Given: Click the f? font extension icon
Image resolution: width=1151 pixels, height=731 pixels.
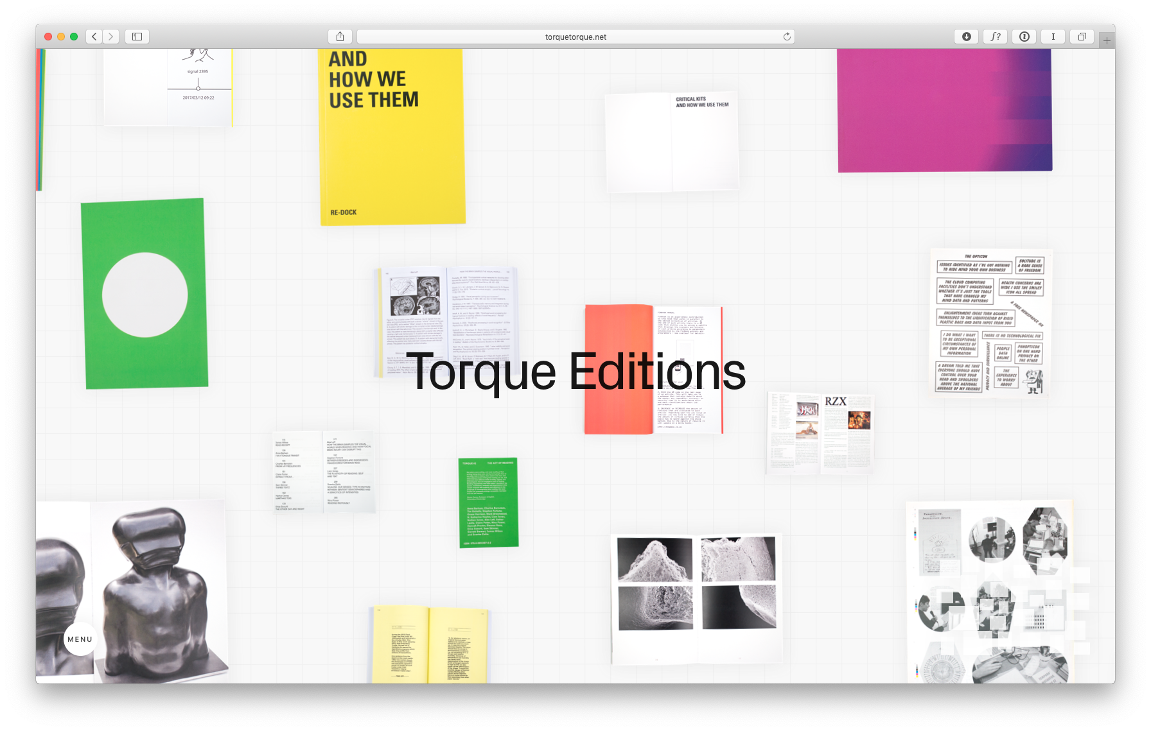Looking at the screenshot, I should (995, 37).
